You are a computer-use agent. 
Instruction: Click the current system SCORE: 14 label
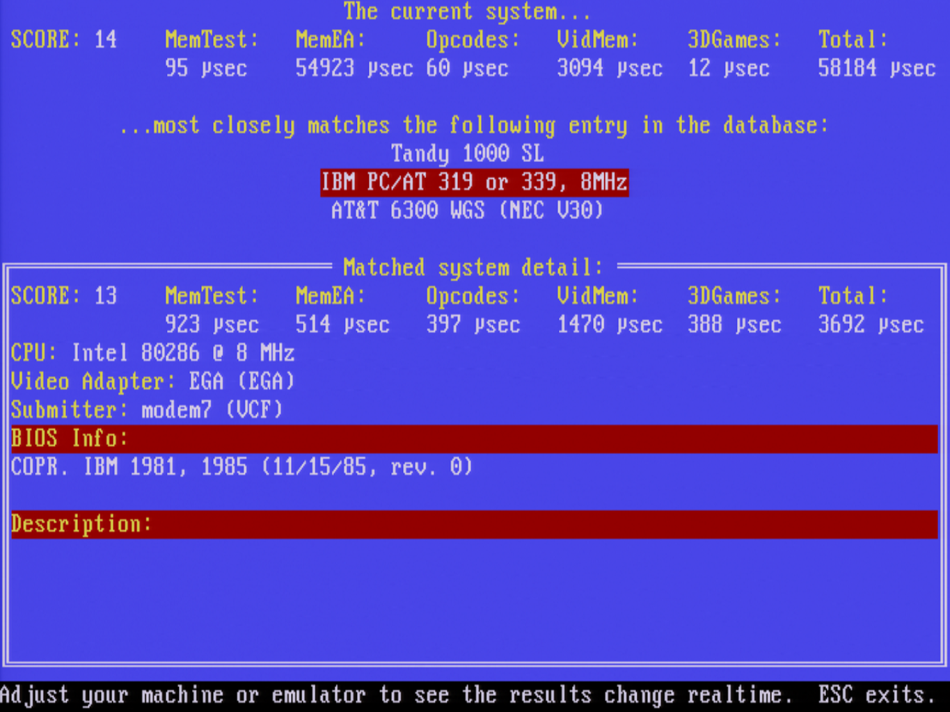pos(64,40)
